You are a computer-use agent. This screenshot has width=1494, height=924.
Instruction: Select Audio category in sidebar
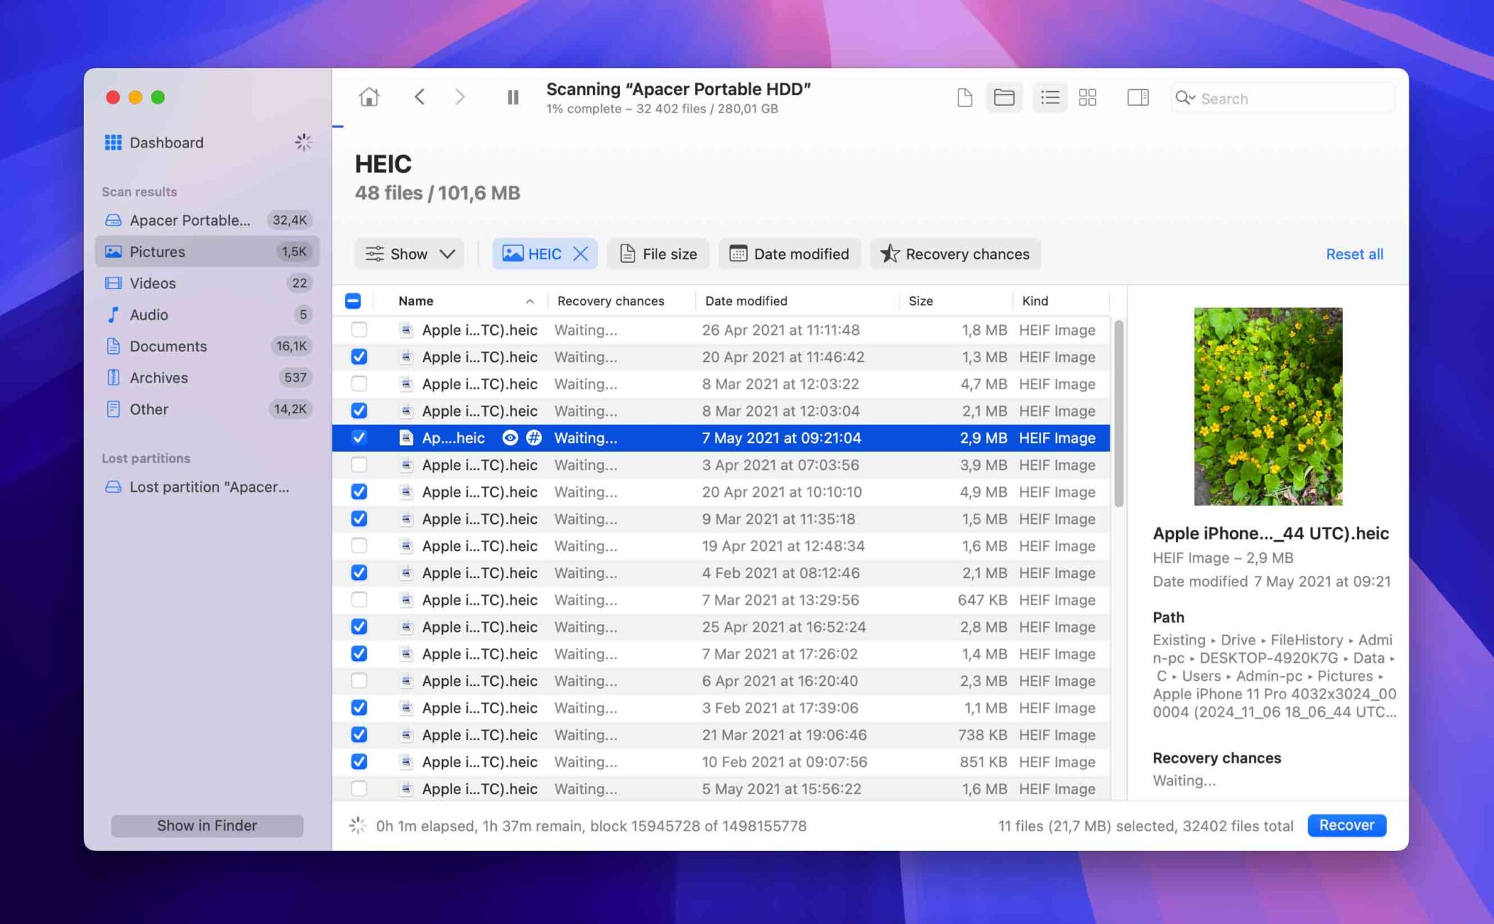pyautogui.click(x=207, y=314)
